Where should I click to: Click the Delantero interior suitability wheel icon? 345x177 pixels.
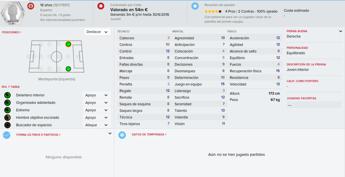pos(7,95)
